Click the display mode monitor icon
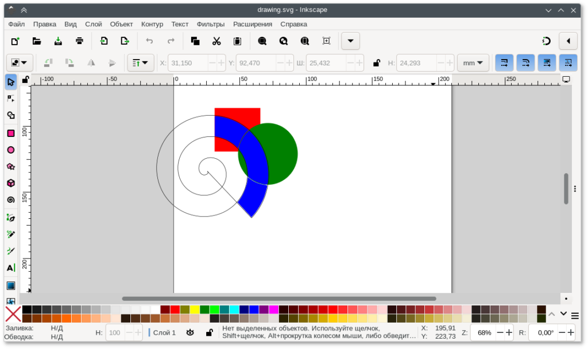Screen dimensions: 588x349 [x=566, y=79]
